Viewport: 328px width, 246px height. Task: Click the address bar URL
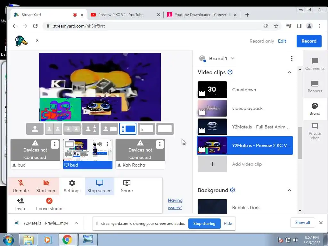[79, 26]
